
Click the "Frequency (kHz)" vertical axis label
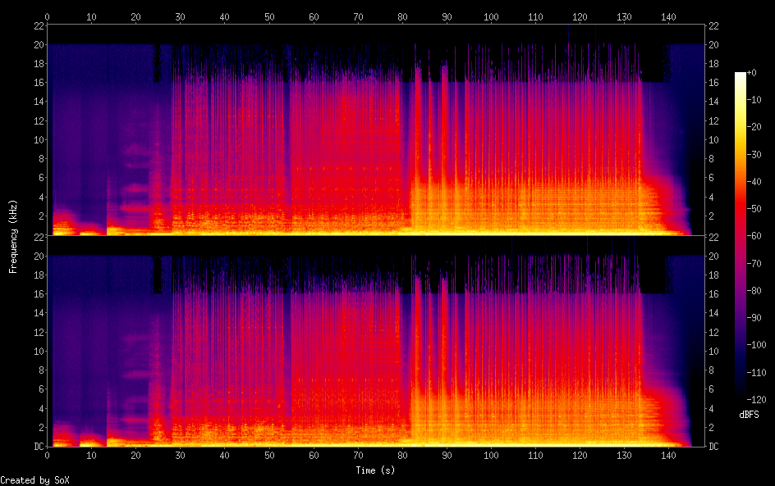(13, 235)
